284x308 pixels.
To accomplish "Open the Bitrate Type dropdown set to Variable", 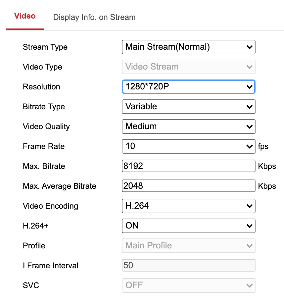I will tap(188, 107).
